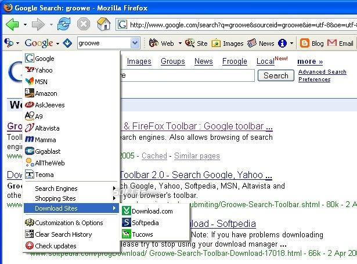Click the blue info icon in toolbar
This screenshot has height=264, width=357.
point(282,43)
